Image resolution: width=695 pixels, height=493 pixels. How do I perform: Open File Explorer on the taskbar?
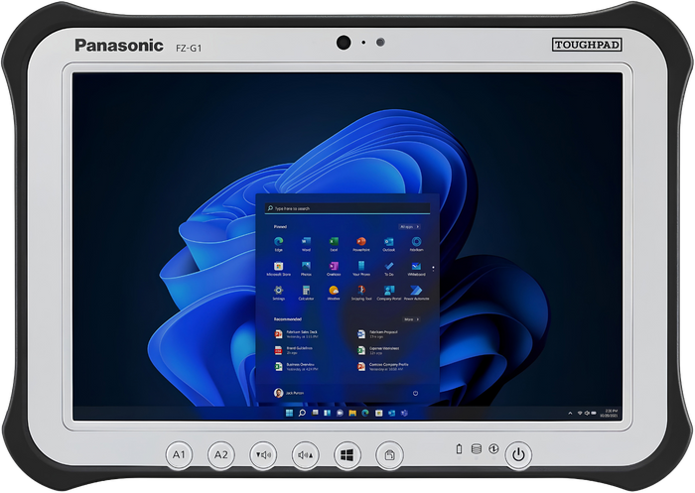click(x=352, y=413)
